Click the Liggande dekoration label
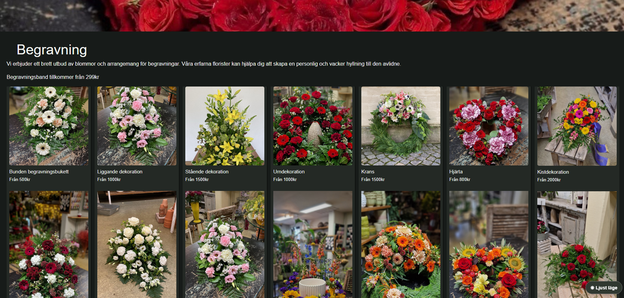This screenshot has width=624, height=298. (x=120, y=172)
